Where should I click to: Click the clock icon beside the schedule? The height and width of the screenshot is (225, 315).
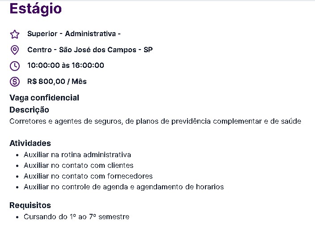coord(15,66)
